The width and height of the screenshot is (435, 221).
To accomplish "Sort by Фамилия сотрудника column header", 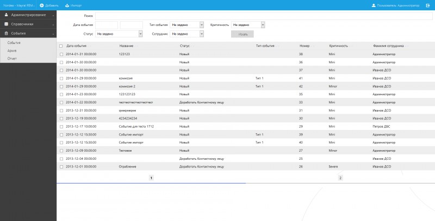I will pos(388,46).
